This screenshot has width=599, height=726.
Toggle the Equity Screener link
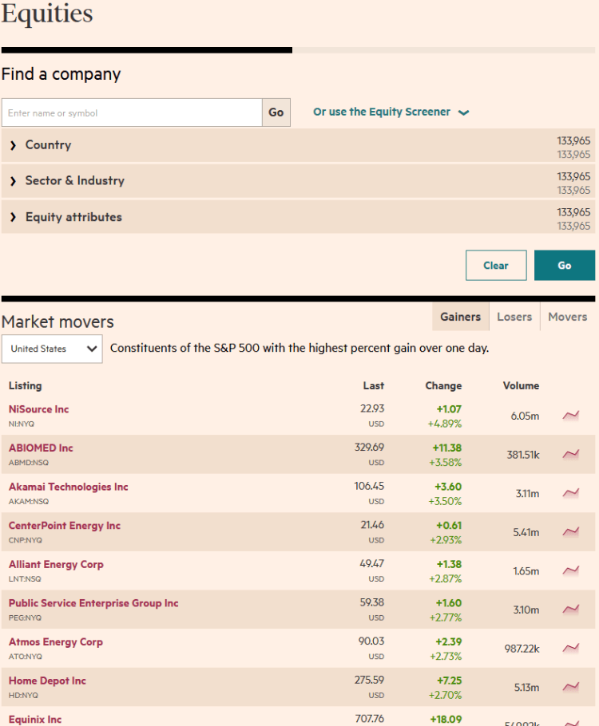coord(390,112)
